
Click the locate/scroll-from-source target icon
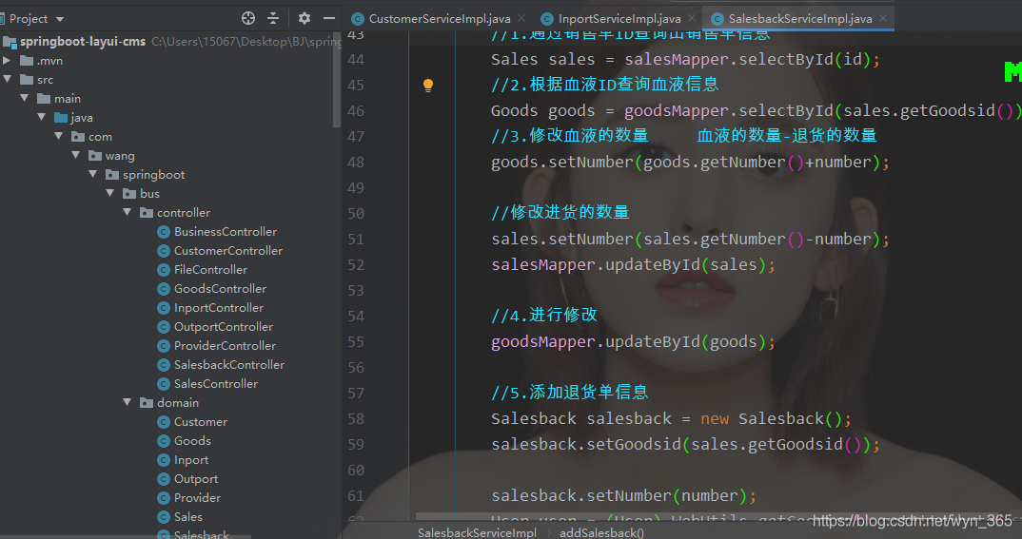pyautogui.click(x=248, y=18)
